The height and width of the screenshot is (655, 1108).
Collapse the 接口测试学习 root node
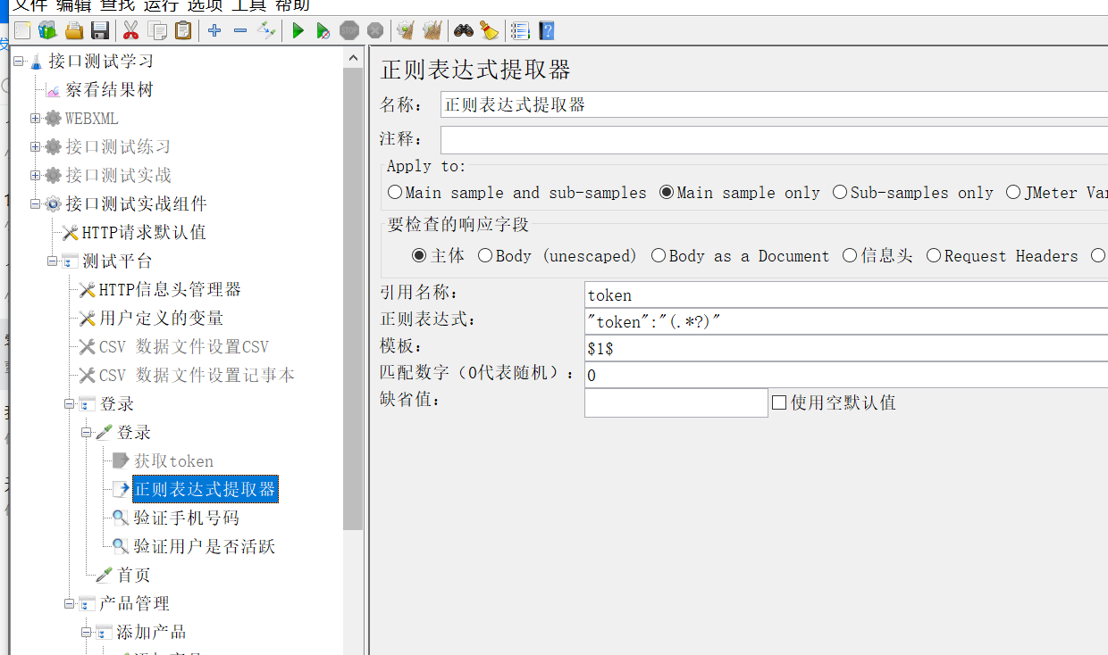point(19,62)
